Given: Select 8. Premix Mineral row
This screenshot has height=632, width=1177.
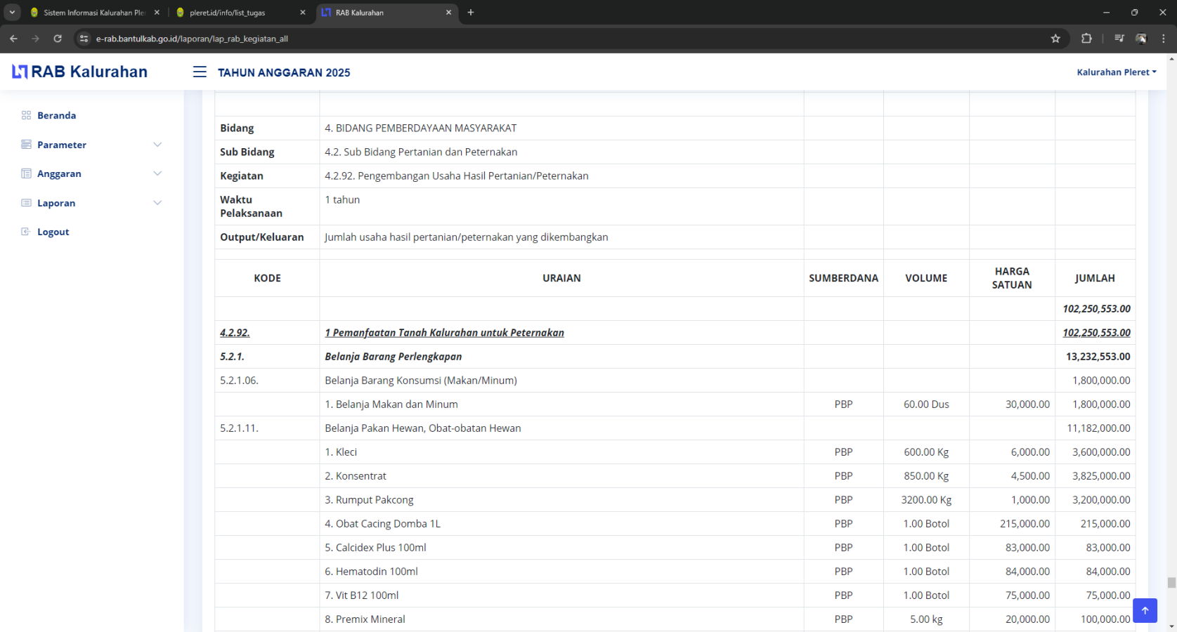Looking at the screenshot, I should point(675,619).
